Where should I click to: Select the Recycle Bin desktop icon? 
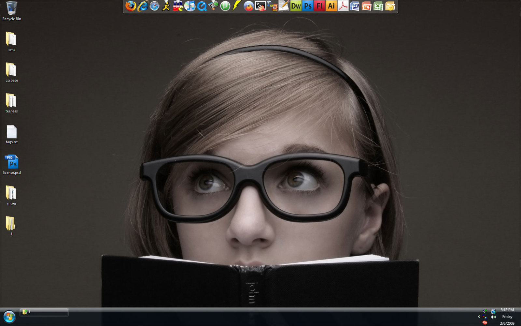12,11
